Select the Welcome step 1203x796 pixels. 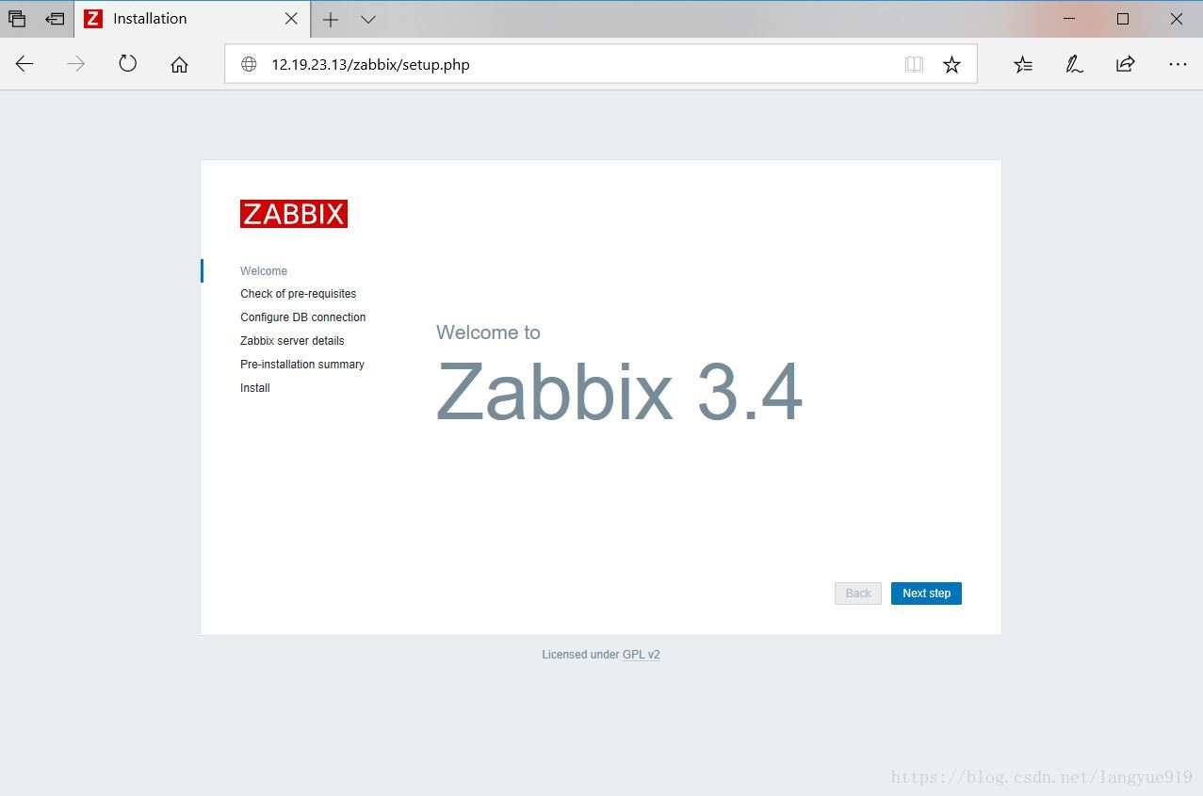[x=264, y=271]
